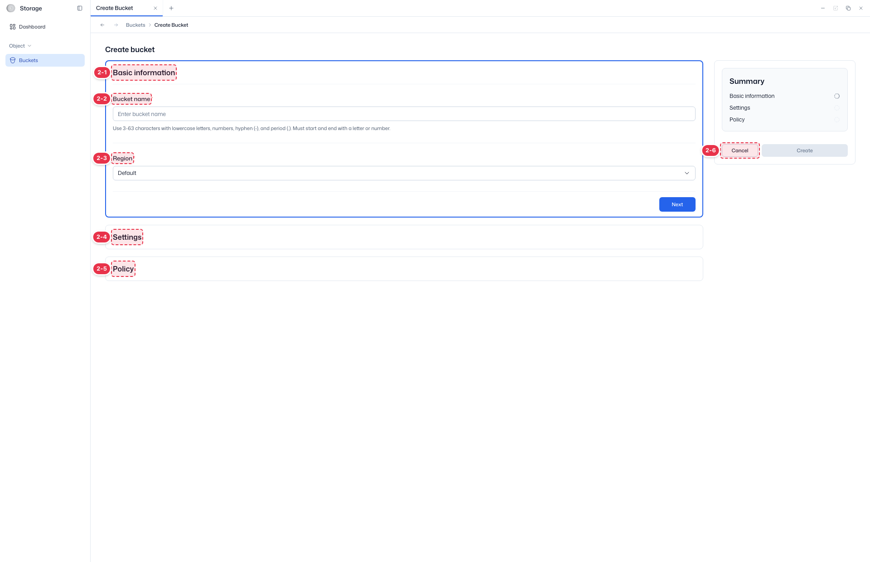Select the Create Bucket tab
Image resolution: width=870 pixels, height=562 pixels.
pyautogui.click(x=126, y=8)
